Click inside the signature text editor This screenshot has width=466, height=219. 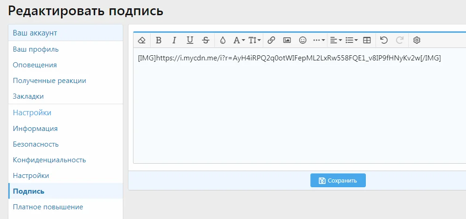(x=300, y=105)
